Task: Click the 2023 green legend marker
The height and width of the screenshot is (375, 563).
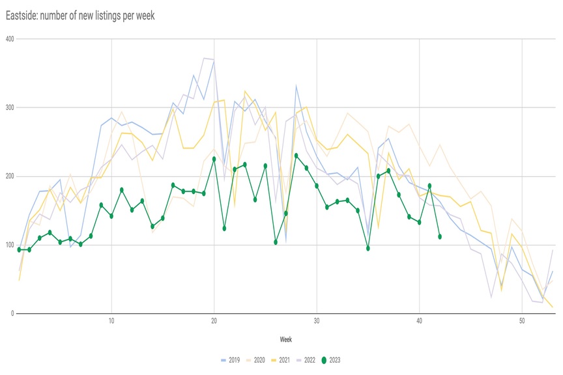Action: [325, 359]
